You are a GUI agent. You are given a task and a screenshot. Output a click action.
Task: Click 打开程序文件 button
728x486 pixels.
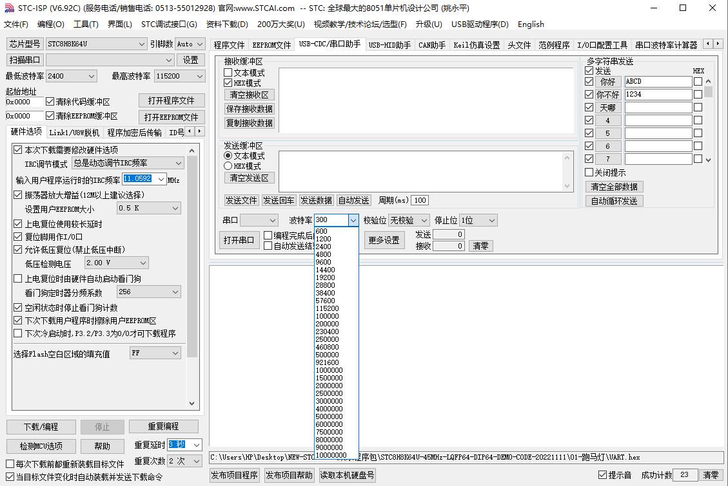pyautogui.click(x=172, y=100)
